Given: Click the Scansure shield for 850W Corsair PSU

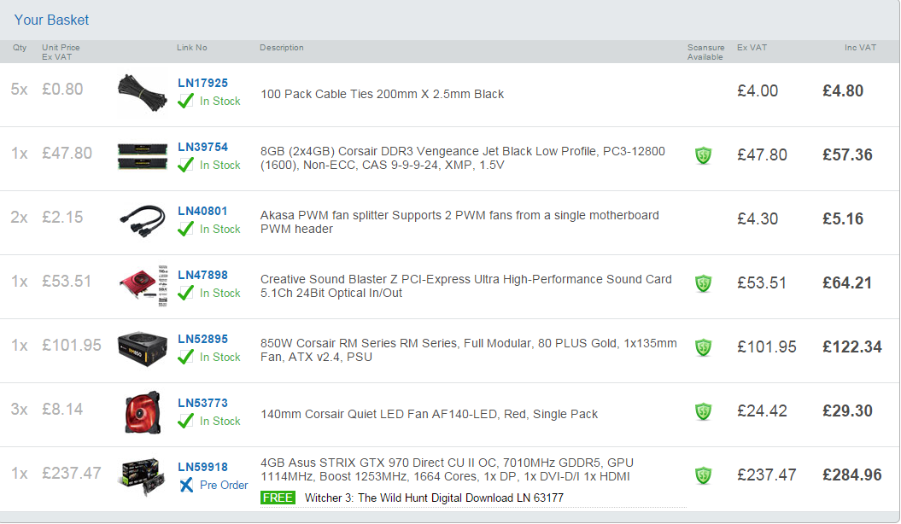Looking at the screenshot, I should [x=704, y=347].
